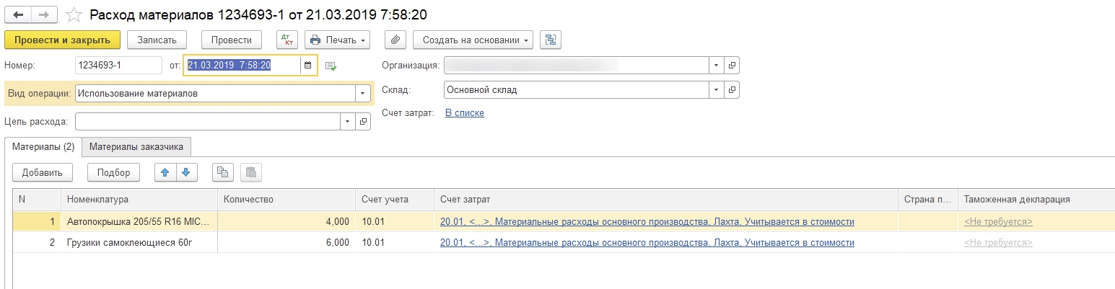
Task: Copy rows icon in materials toolbar
Action: [223, 172]
